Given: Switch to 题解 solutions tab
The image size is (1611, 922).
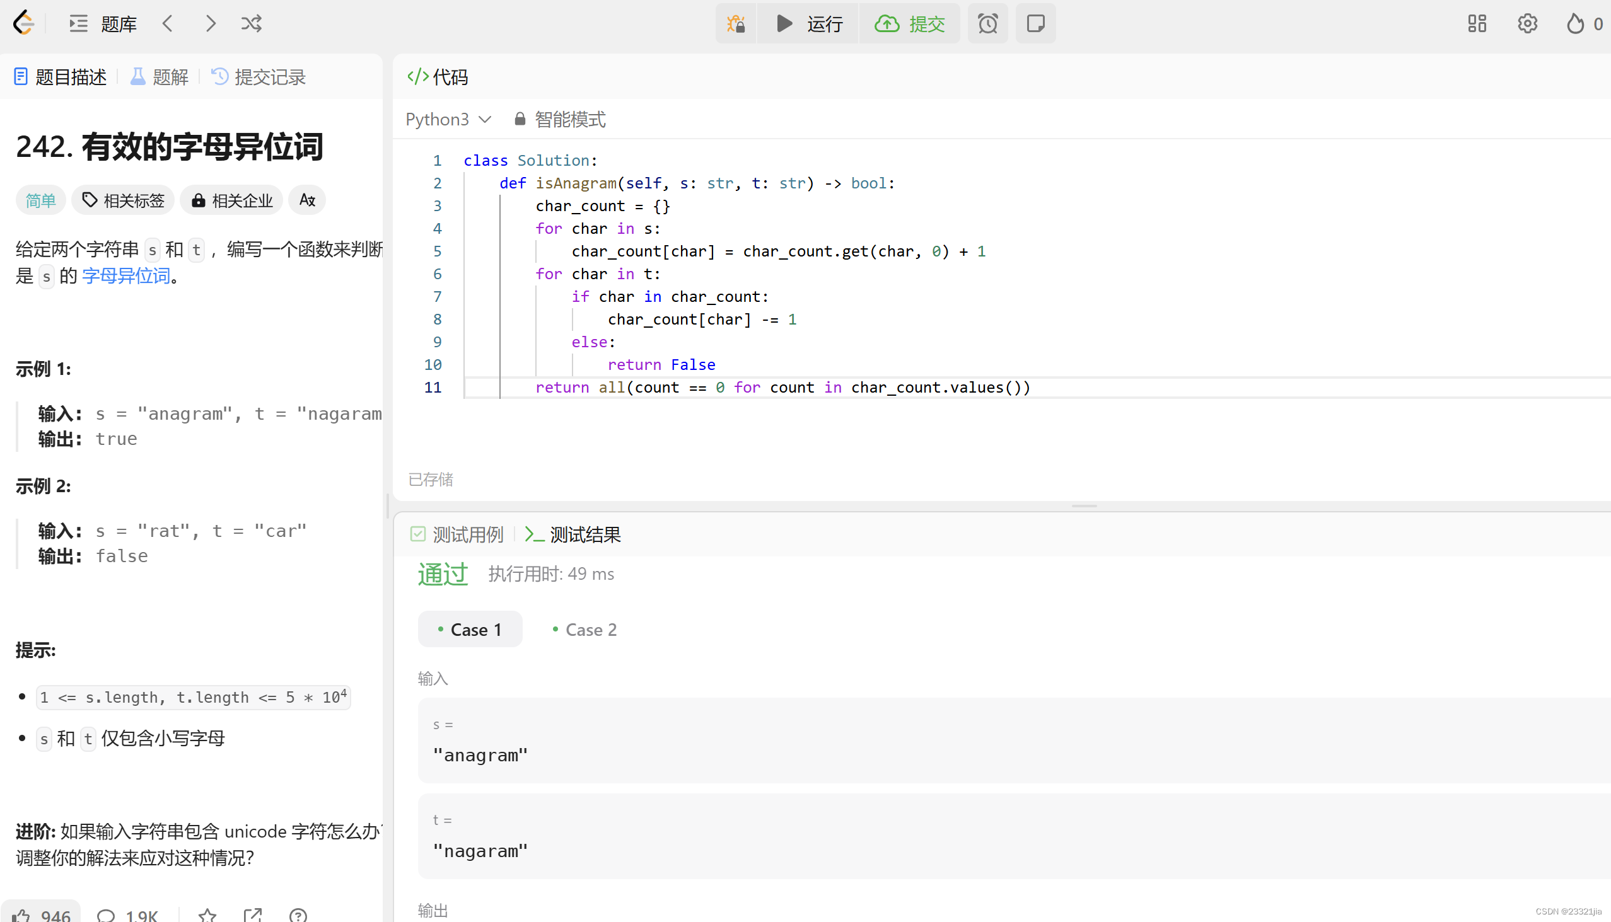Looking at the screenshot, I should (x=160, y=77).
